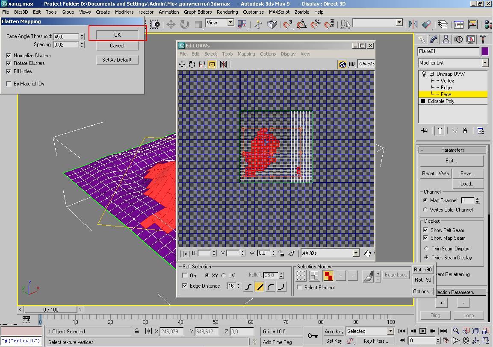Click the Play Animation button
493x347 pixels.
422,331
